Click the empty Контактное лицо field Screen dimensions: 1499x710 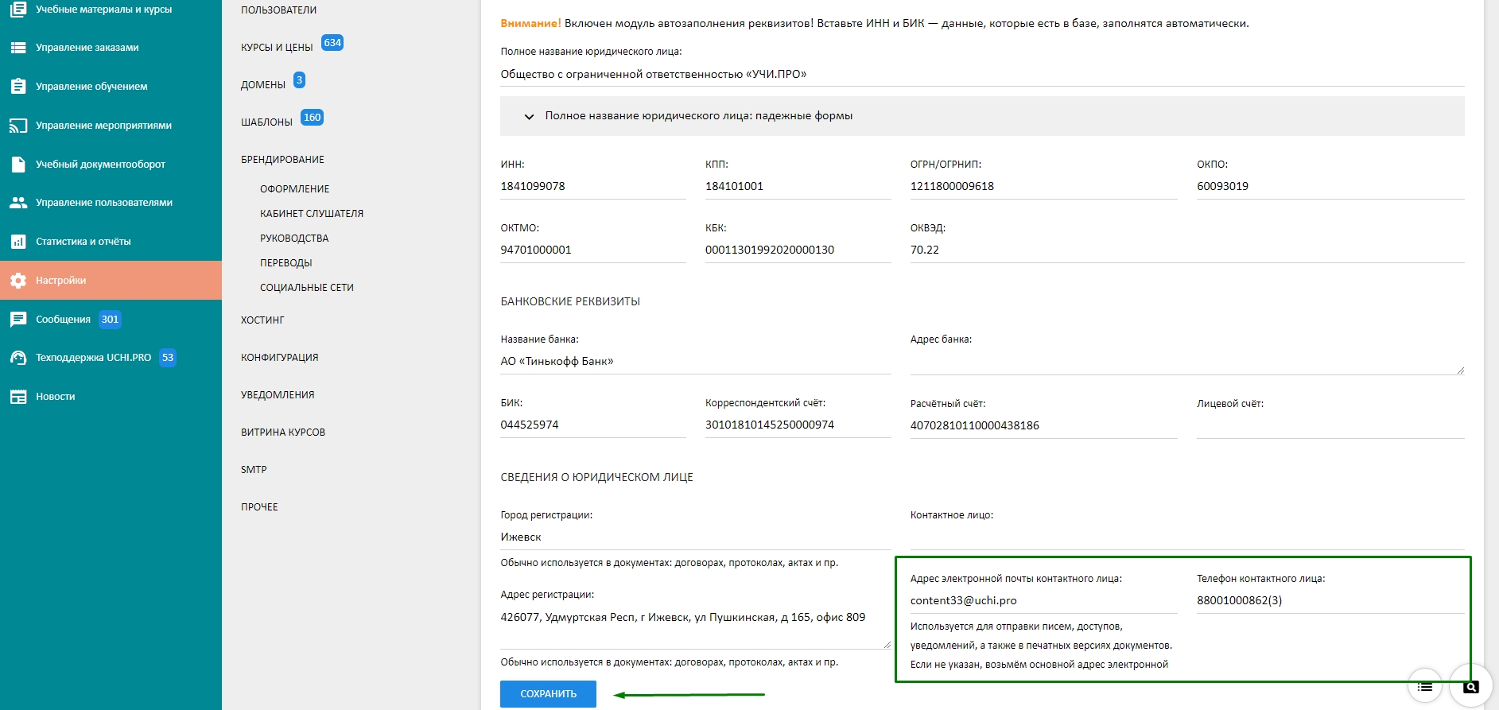[x=1186, y=537]
